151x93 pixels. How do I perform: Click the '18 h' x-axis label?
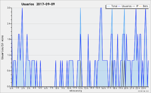pyautogui.click(x=115, y=88)
